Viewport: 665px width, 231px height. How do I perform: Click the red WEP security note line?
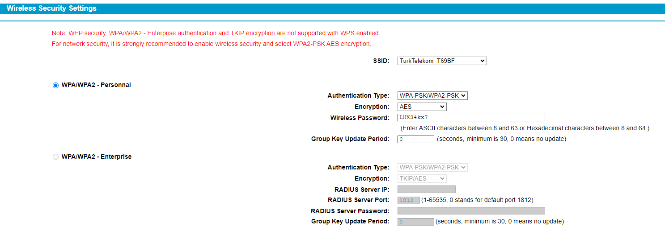[x=216, y=33]
